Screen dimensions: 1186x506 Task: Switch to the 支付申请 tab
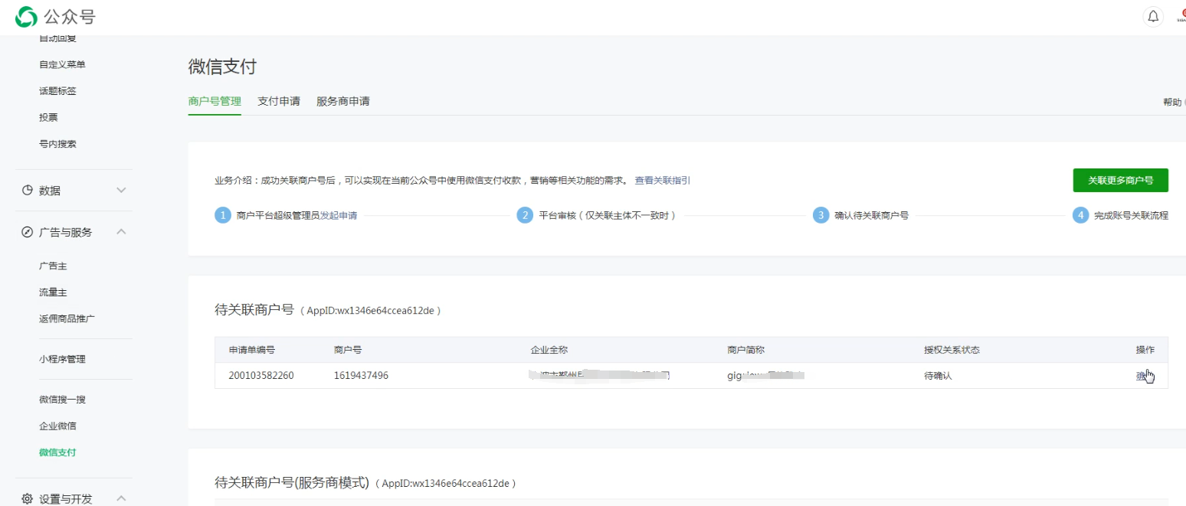pos(279,100)
